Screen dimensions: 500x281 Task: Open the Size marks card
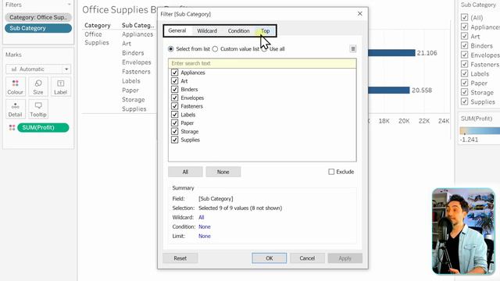tap(38, 87)
